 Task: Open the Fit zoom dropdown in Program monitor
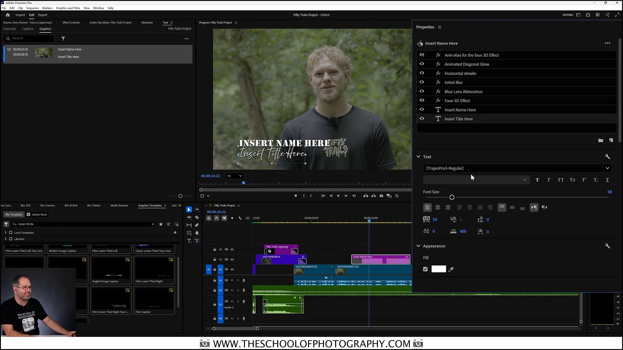[234, 176]
